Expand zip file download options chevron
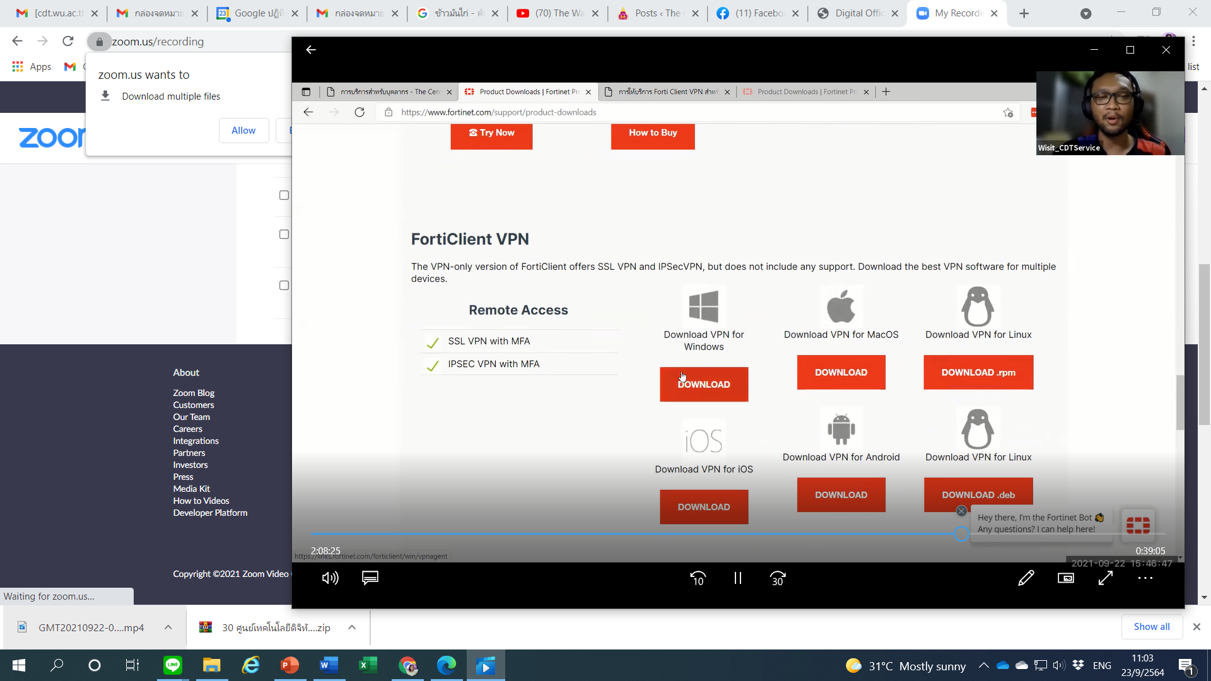 [352, 627]
